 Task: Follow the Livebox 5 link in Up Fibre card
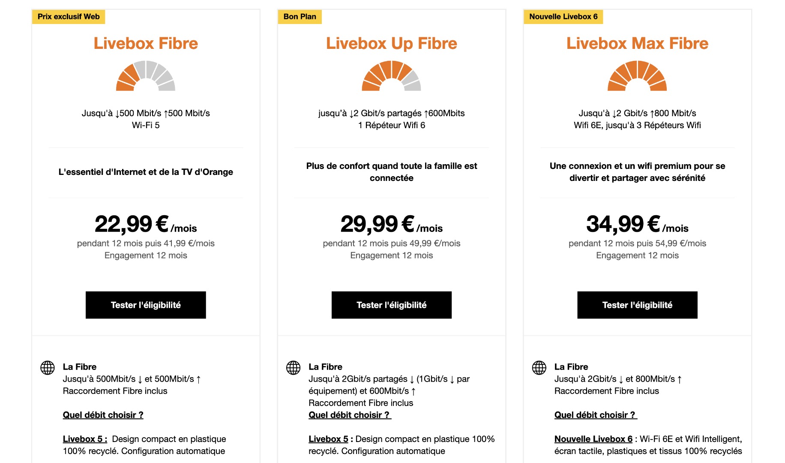[x=328, y=439]
